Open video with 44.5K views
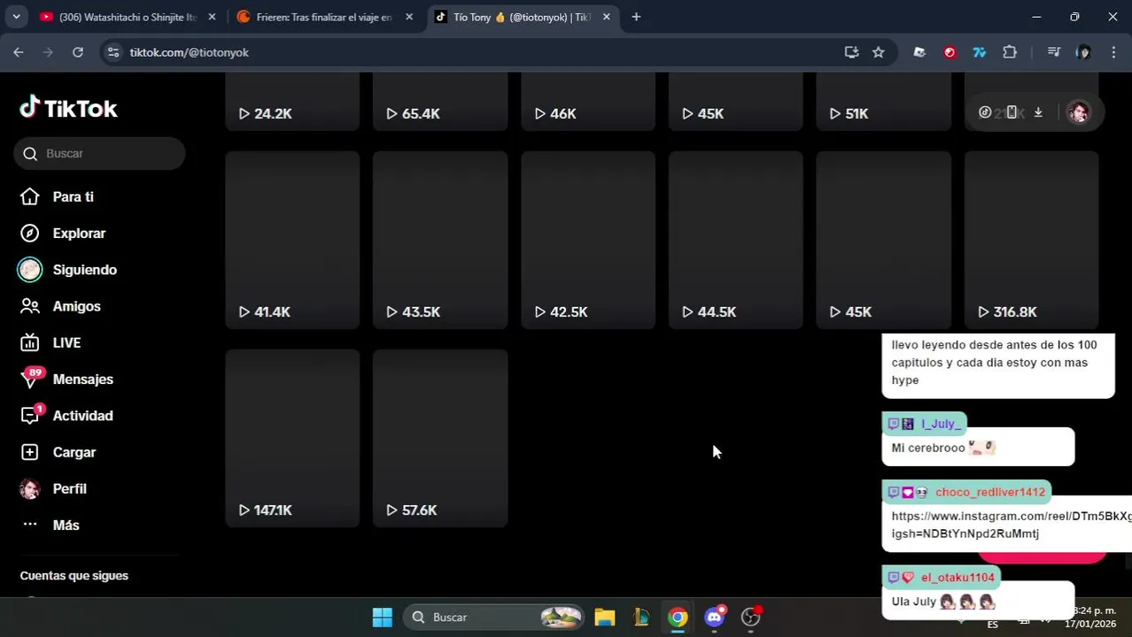The width and height of the screenshot is (1132, 637). 735,240
